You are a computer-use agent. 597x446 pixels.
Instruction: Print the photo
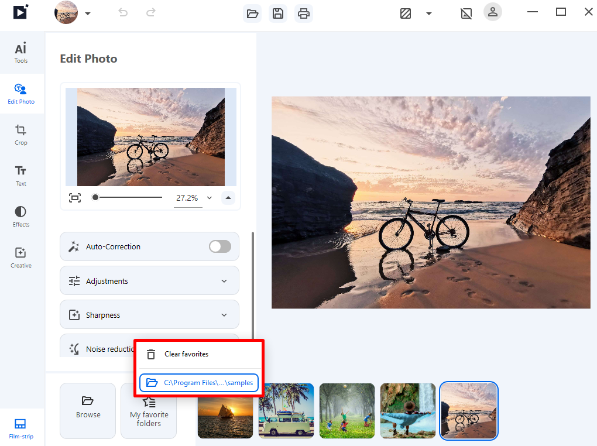coord(303,13)
